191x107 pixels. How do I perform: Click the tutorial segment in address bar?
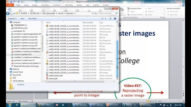click(61, 13)
